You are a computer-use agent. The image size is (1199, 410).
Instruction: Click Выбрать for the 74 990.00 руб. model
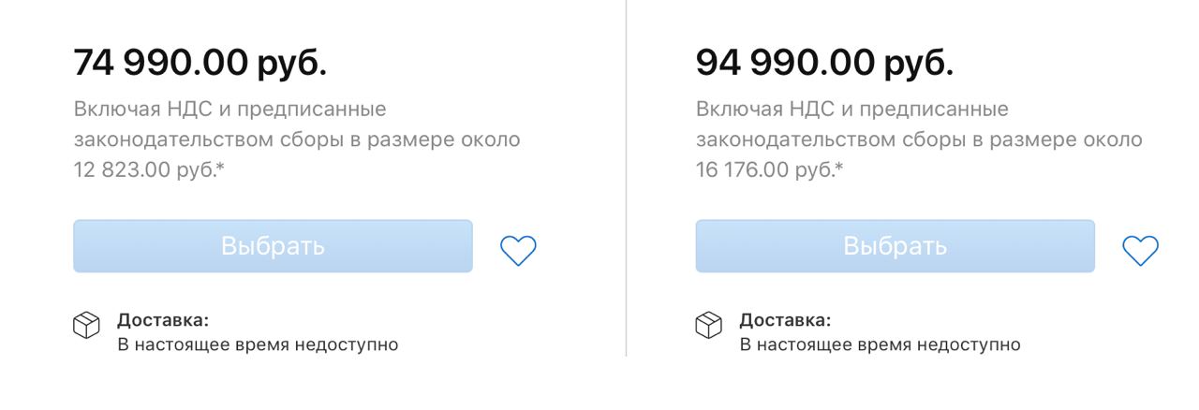pos(273,246)
